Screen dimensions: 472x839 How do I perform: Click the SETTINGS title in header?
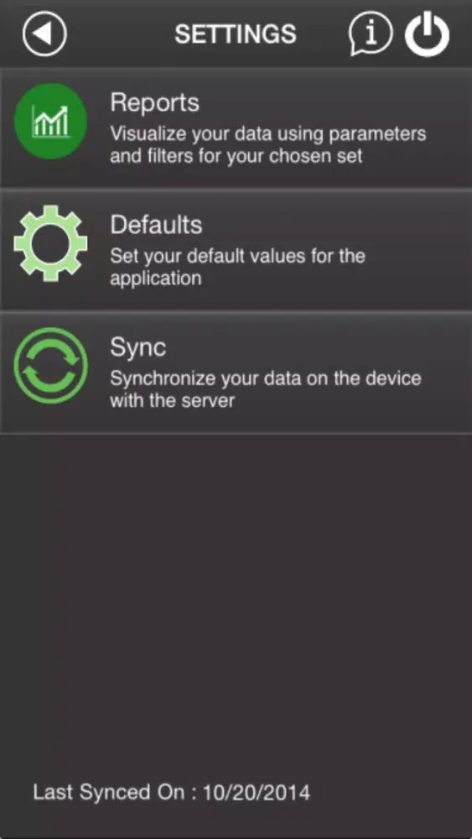tap(236, 34)
